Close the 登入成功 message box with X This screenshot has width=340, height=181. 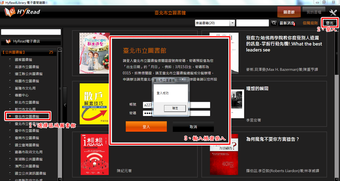[x=182, y=80]
